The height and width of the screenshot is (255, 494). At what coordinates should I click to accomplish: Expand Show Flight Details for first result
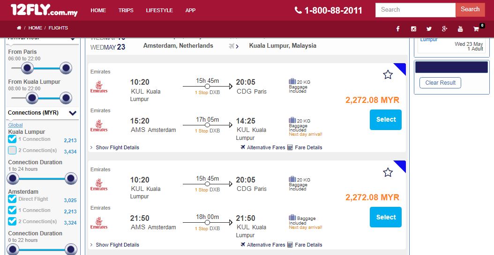(x=117, y=147)
